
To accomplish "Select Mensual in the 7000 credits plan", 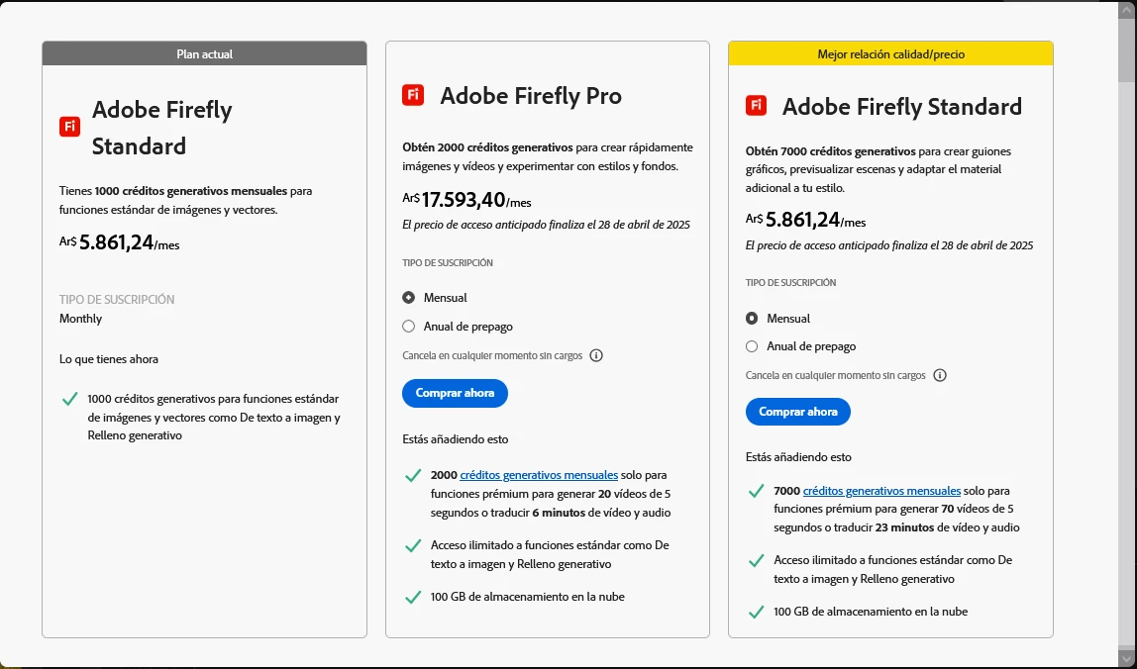I will click(x=752, y=319).
